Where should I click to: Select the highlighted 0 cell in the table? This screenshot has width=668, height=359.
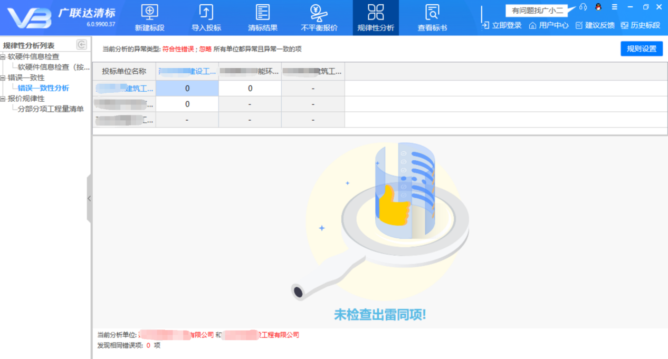tap(187, 88)
